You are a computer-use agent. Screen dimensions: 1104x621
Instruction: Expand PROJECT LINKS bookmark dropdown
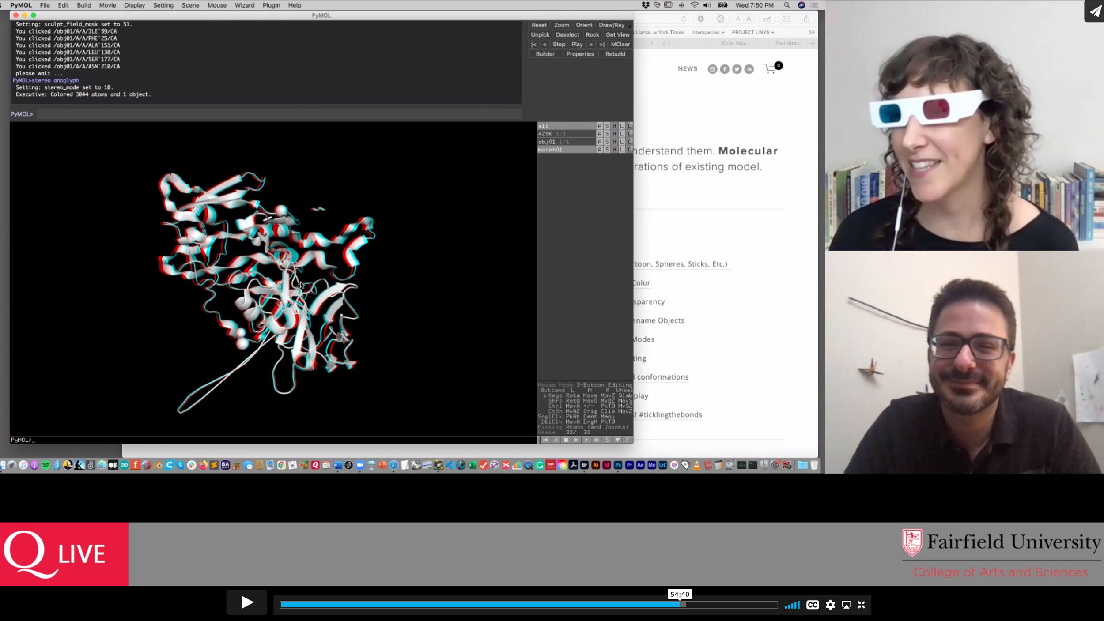click(x=753, y=32)
